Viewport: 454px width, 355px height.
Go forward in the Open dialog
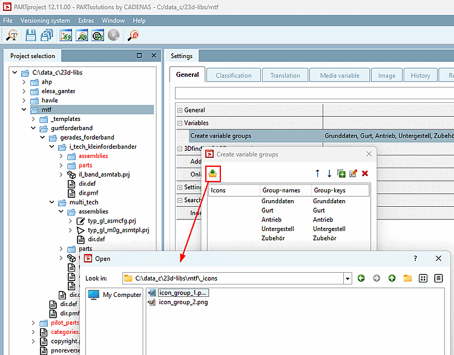[377, 278]
